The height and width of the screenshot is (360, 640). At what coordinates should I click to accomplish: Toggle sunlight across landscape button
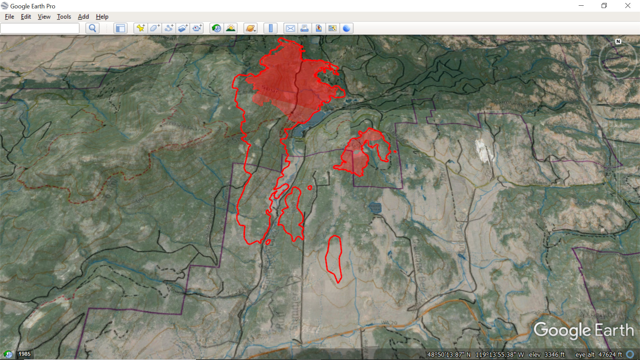point(231,28)
